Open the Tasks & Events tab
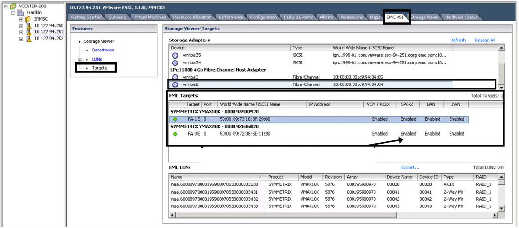519x228 pixels. point(298,17)
